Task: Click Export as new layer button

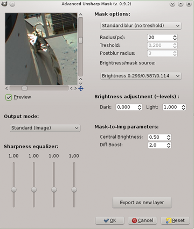Action: tap(142, 203)
